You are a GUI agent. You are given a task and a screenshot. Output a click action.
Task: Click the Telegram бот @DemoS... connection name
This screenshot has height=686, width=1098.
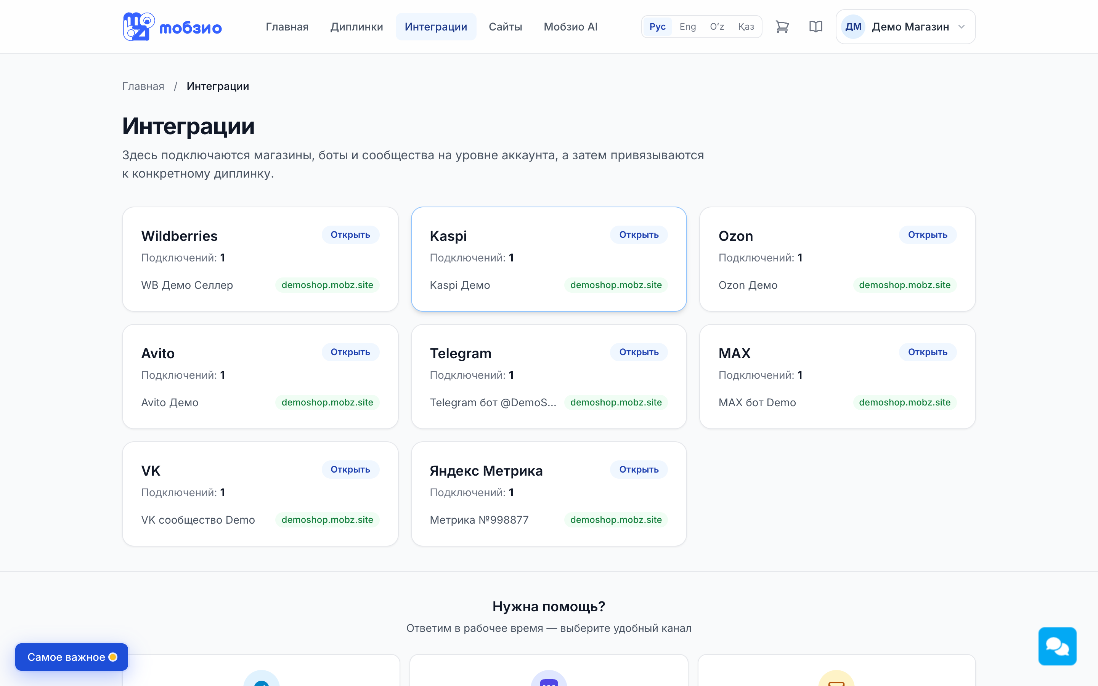pos(493,402)
